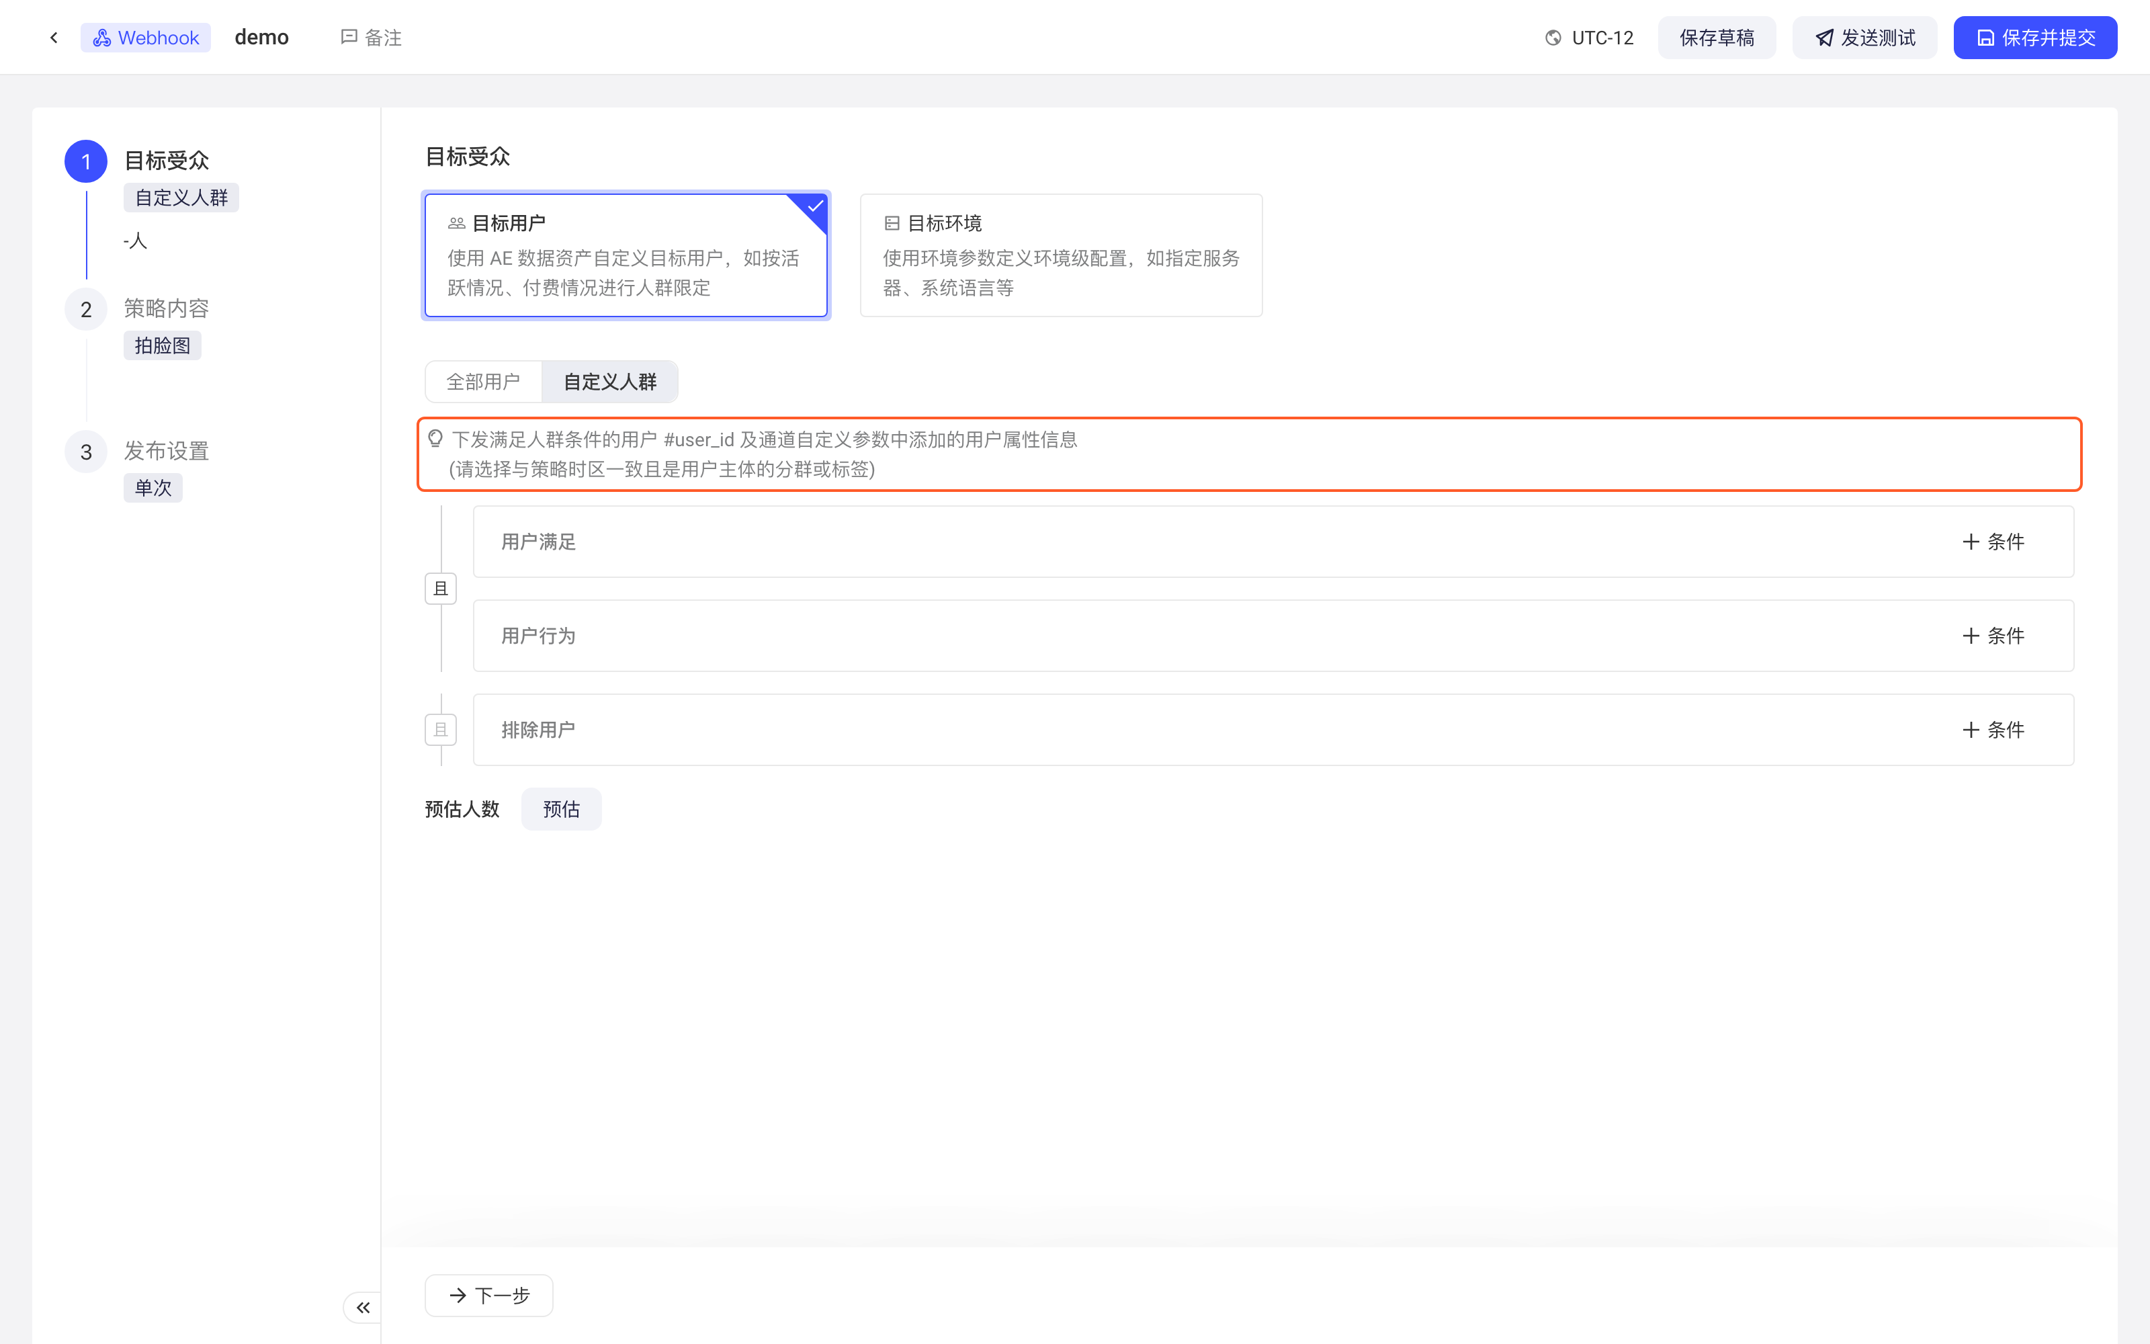Click 保存并提交 button
2150x1344 pixels.
point(2034,38)
